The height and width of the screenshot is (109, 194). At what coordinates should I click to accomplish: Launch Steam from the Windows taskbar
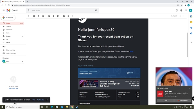click(x=77, y=107)
